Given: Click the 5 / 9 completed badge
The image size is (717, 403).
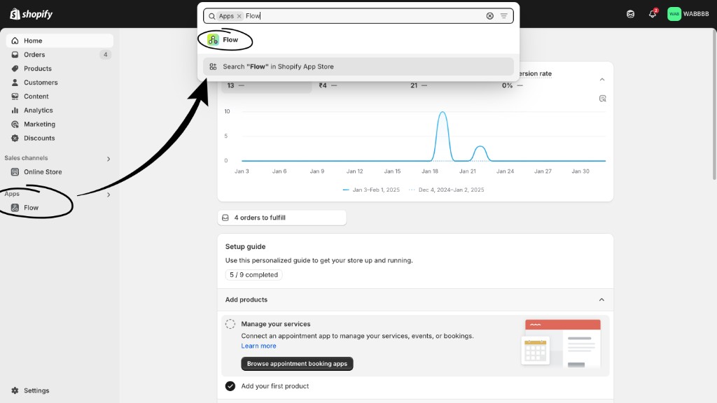Looking at the screenshot, I should click(x=253, y=275).
